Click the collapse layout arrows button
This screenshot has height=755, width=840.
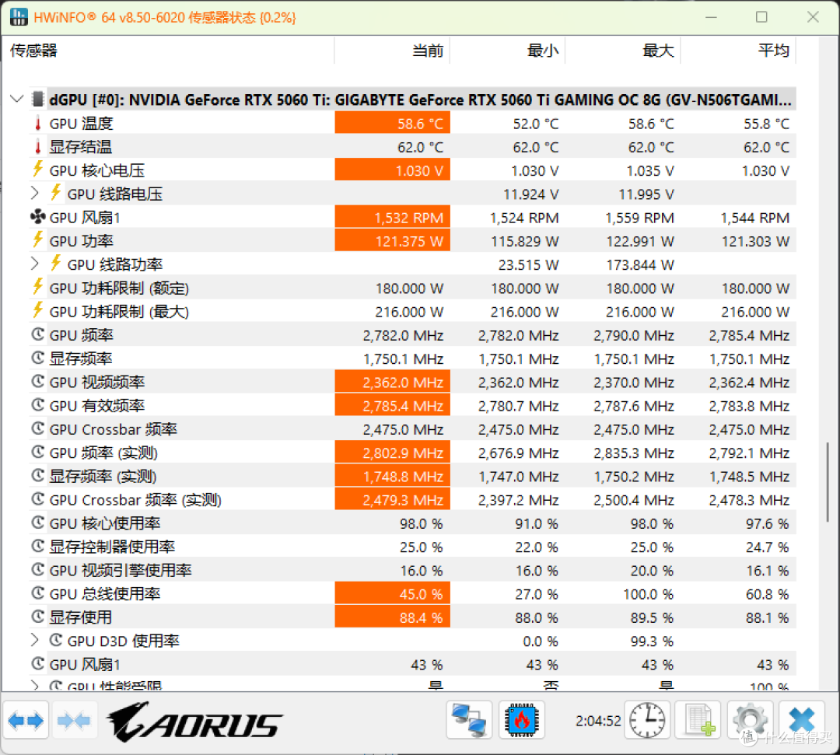[74, 721]
